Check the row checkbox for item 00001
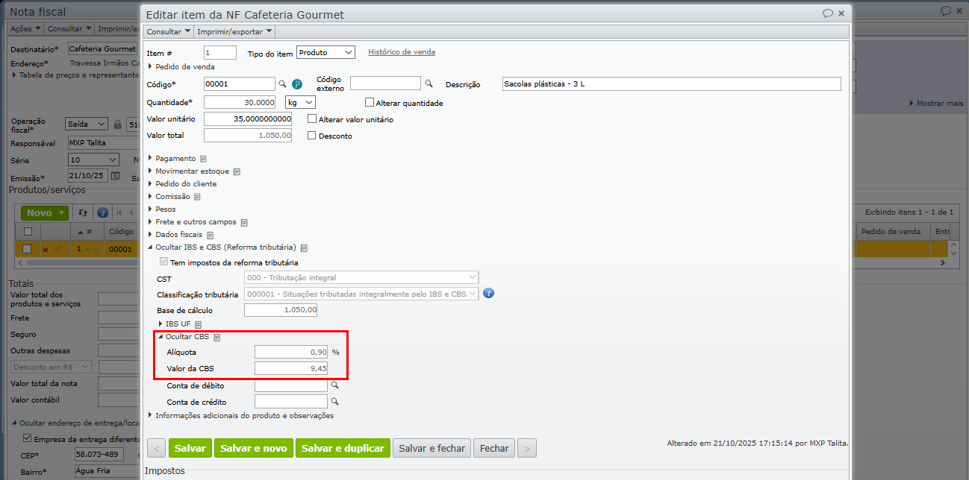 coord(28,249)
